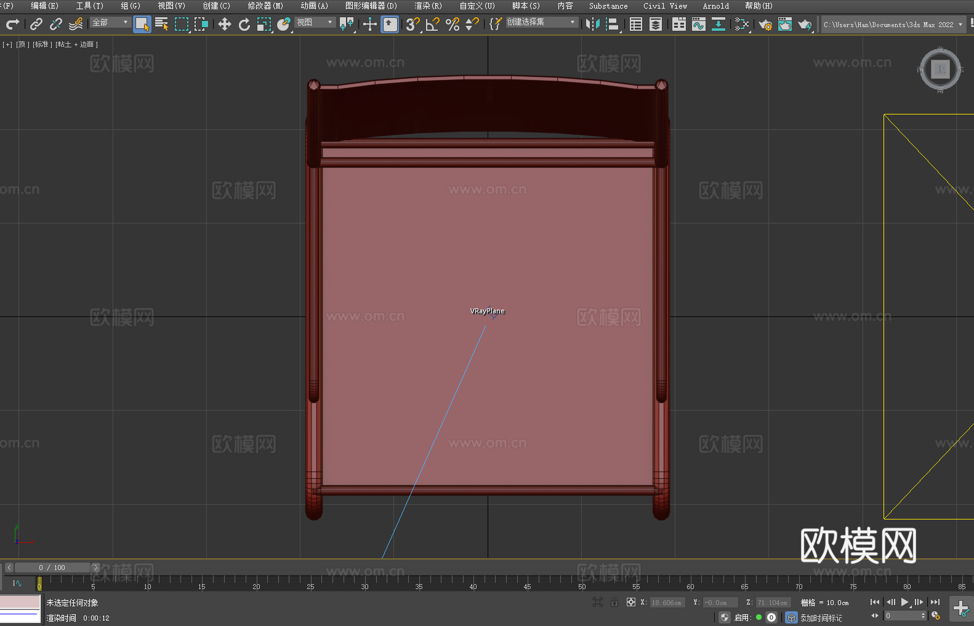Open the mini curve editor icon
974x626 pixels.
pos(17,584)
